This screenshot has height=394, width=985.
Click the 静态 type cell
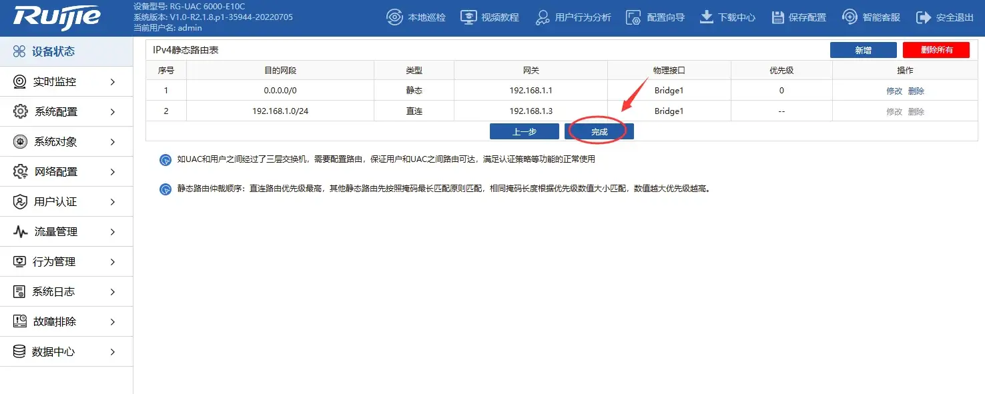414,91
